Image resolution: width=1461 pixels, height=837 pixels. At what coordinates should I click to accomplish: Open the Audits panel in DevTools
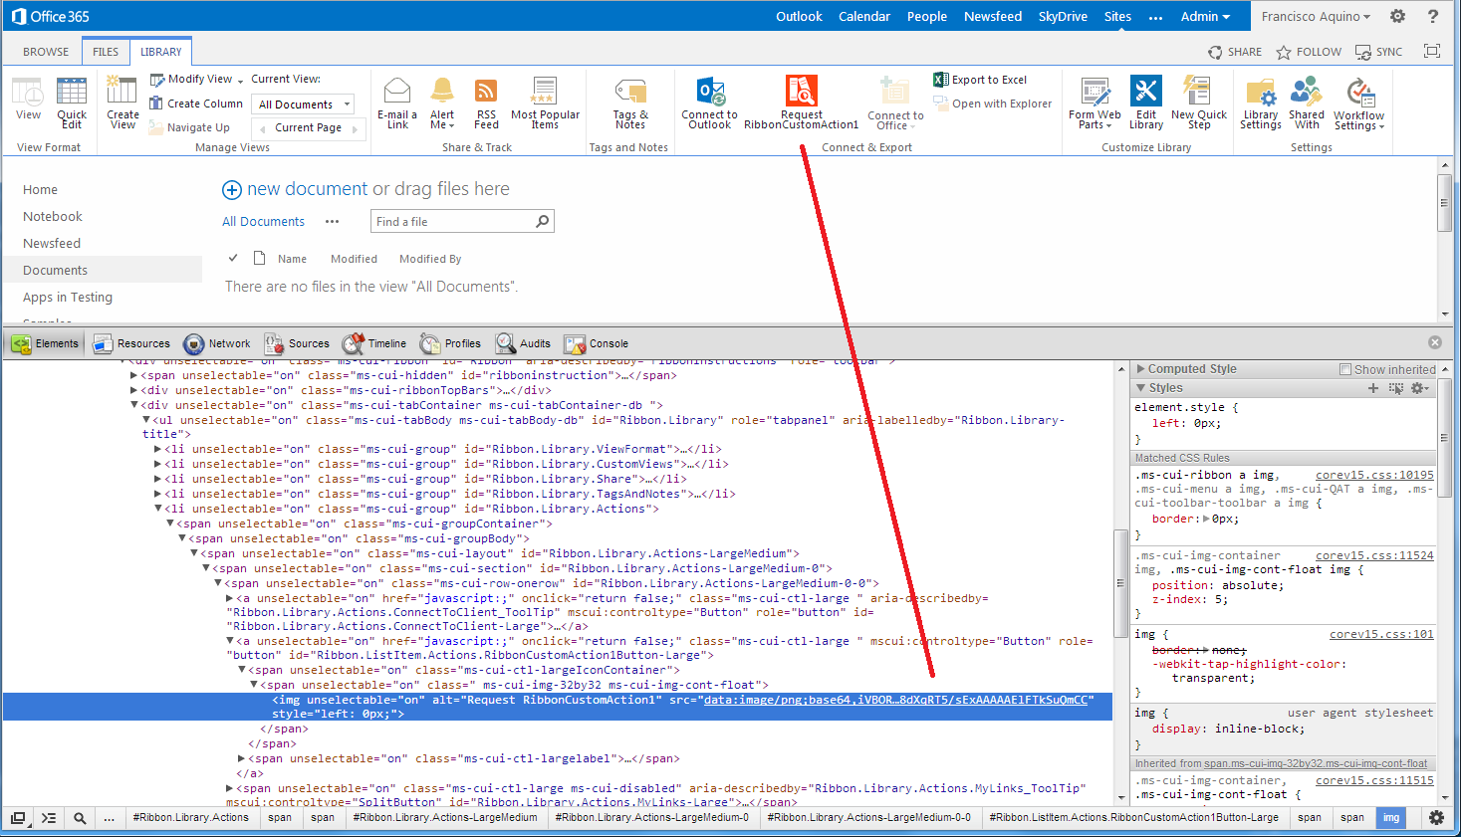coord(524,343)
